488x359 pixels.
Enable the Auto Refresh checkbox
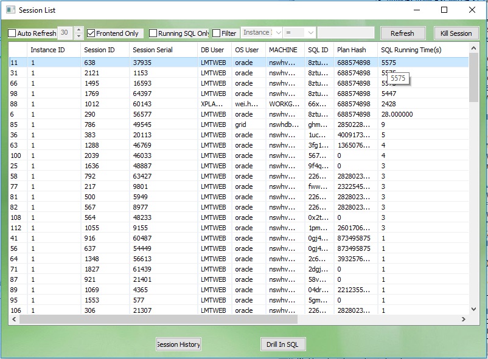[12, 33]
